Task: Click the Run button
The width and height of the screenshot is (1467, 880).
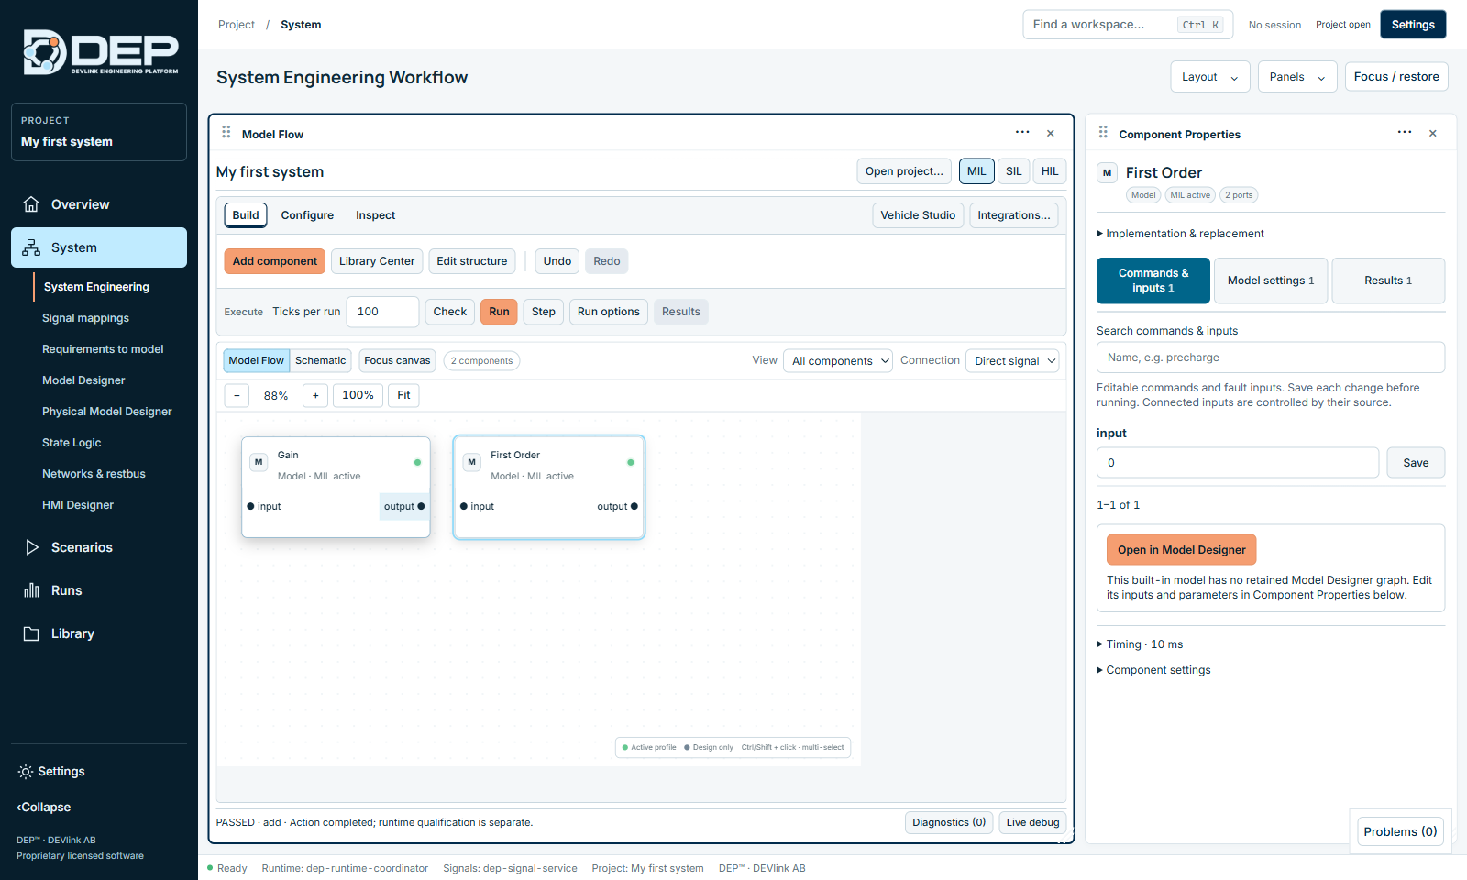Action: (499, 312)
